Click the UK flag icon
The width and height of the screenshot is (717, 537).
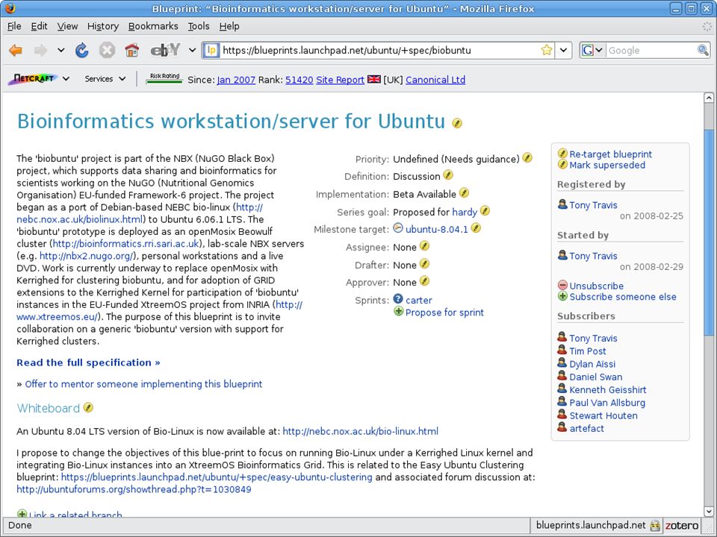(374, 80)
